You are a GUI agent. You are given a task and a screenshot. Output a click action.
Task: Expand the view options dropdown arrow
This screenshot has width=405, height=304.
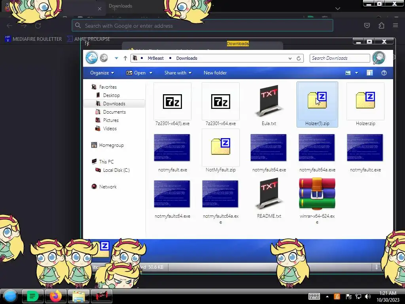click(x=356, y=73)
